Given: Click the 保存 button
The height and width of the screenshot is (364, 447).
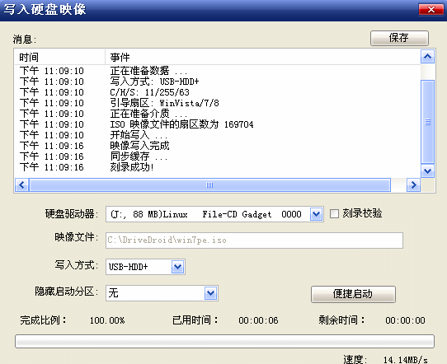Looking at the screenshot, I should (x=399, y=38).
